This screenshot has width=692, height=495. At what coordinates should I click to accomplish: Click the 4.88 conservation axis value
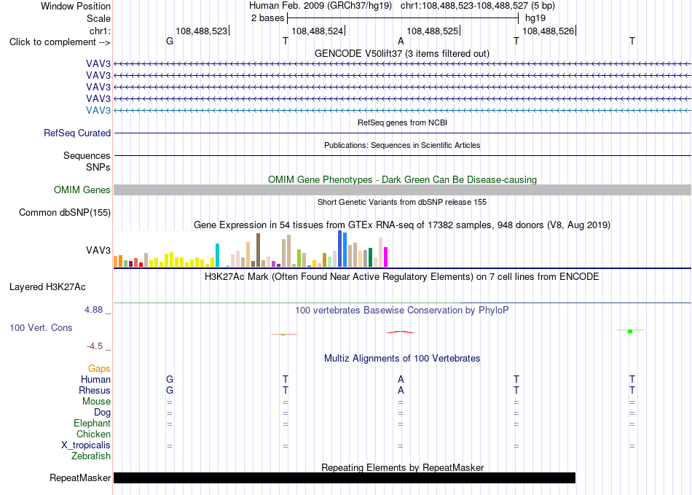[93, 310]
